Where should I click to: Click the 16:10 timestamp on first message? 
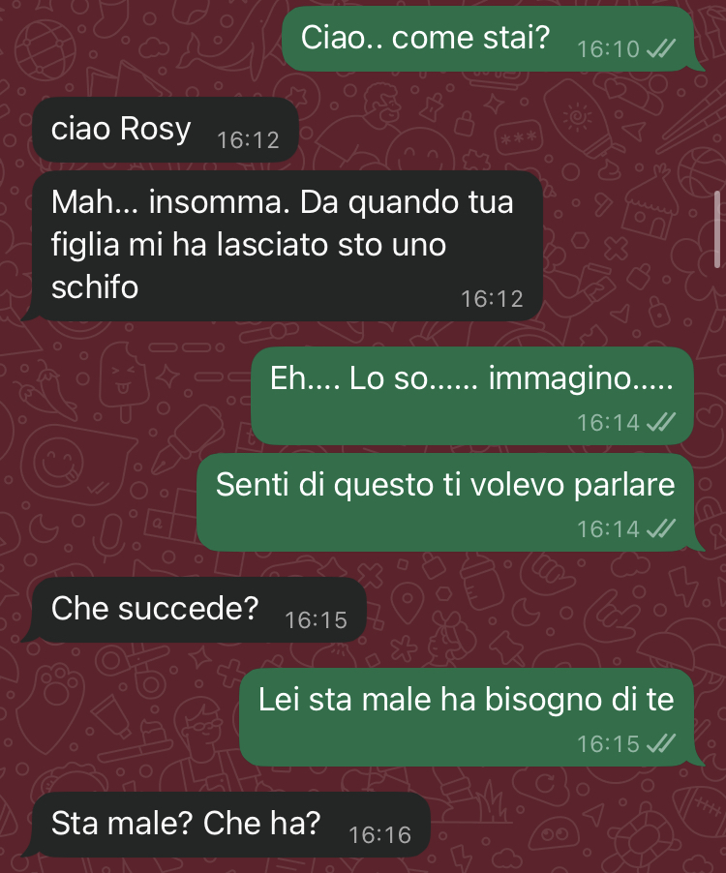pyautogui.click(x=609, y=49)
